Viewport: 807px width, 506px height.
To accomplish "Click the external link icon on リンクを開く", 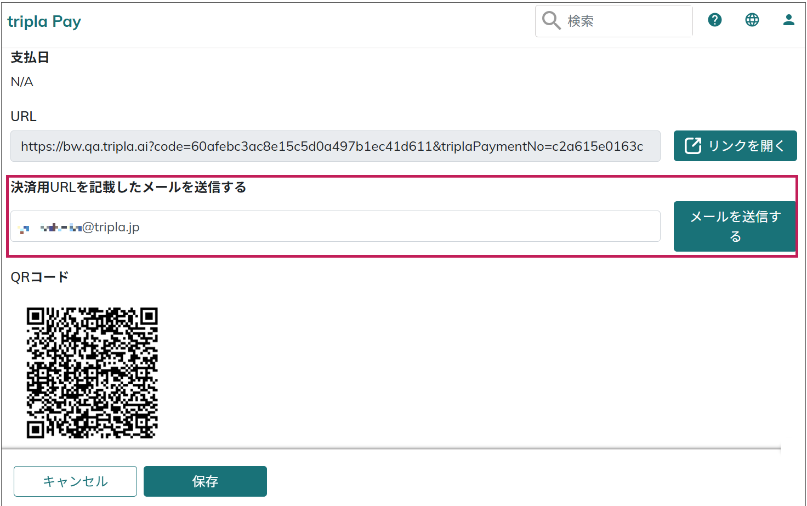I will pos(693,146).
